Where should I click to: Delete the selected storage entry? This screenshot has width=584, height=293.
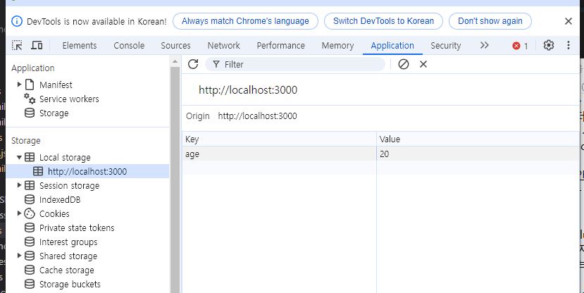click(x=423, y=64)
